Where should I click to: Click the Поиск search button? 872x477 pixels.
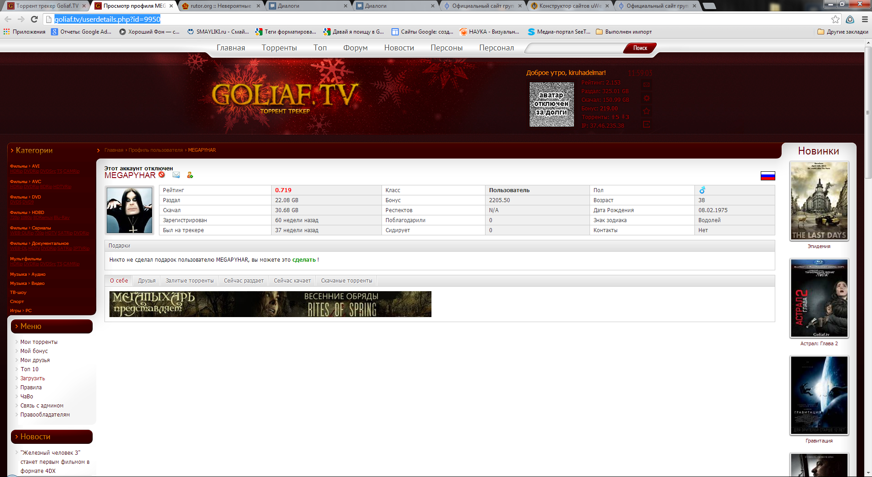(640, 48)
